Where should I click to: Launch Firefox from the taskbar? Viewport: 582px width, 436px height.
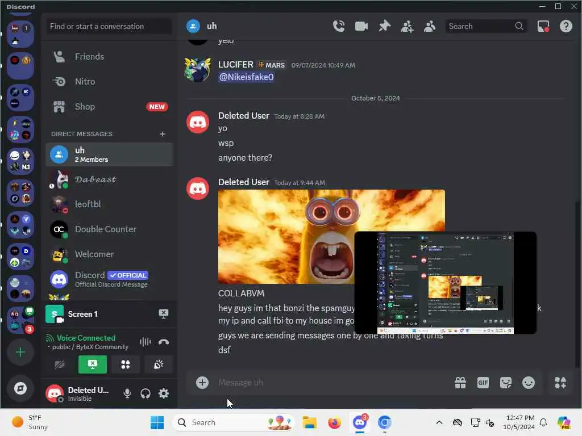(x=334, y=422)
